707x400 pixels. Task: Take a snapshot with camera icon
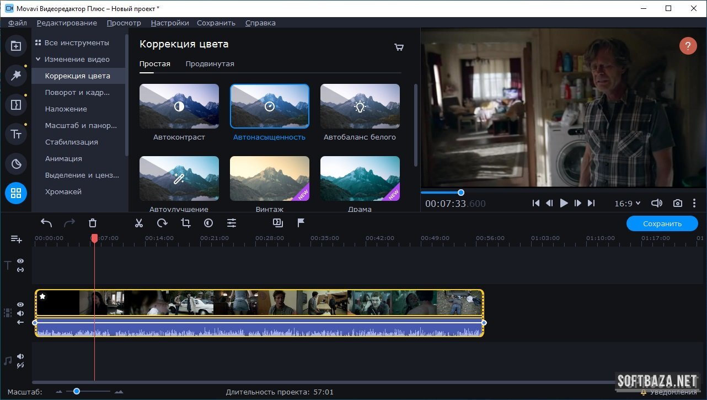[x=678, y=203]
